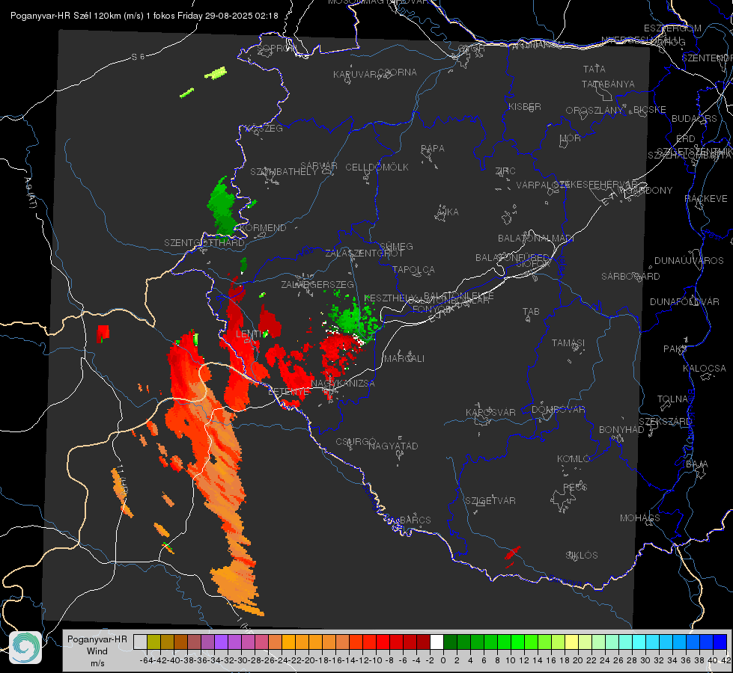Click the ZIRC label

[x=505, y=171]
